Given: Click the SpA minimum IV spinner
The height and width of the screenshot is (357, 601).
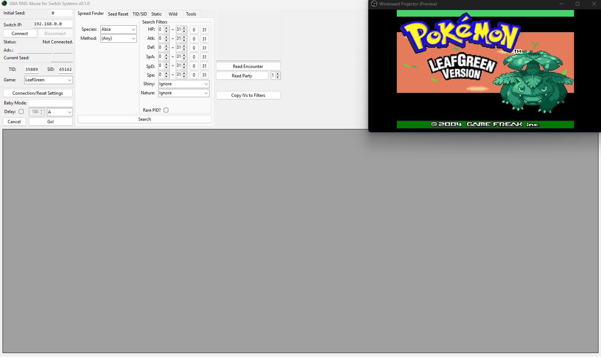Looking at the screenshot, I should point(164,57).
